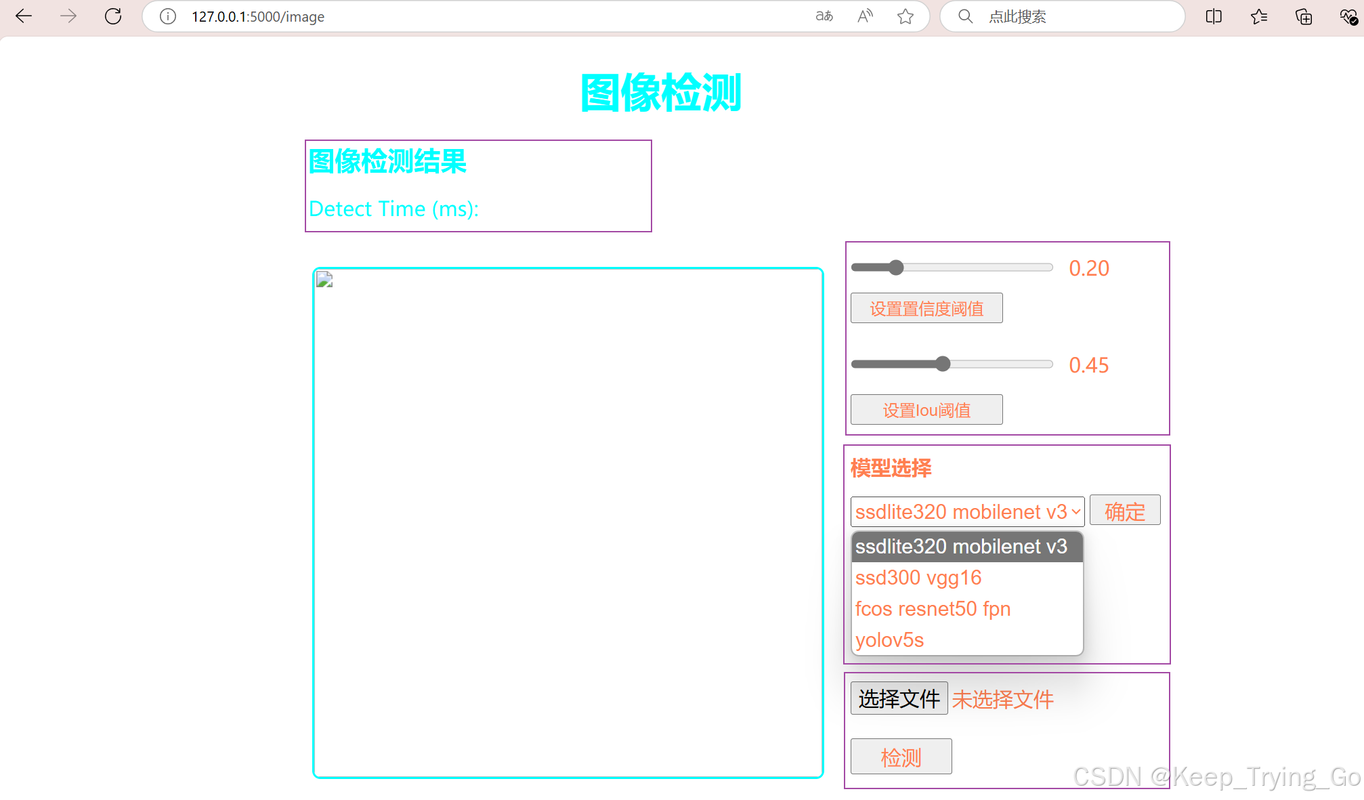Viewport: 1364px width, 800px height.
Task: Click the browser back arrow
Action: click(x=24, y=16)
